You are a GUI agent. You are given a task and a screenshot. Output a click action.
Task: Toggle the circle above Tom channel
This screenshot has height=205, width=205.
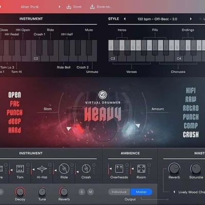click(28, 165)
